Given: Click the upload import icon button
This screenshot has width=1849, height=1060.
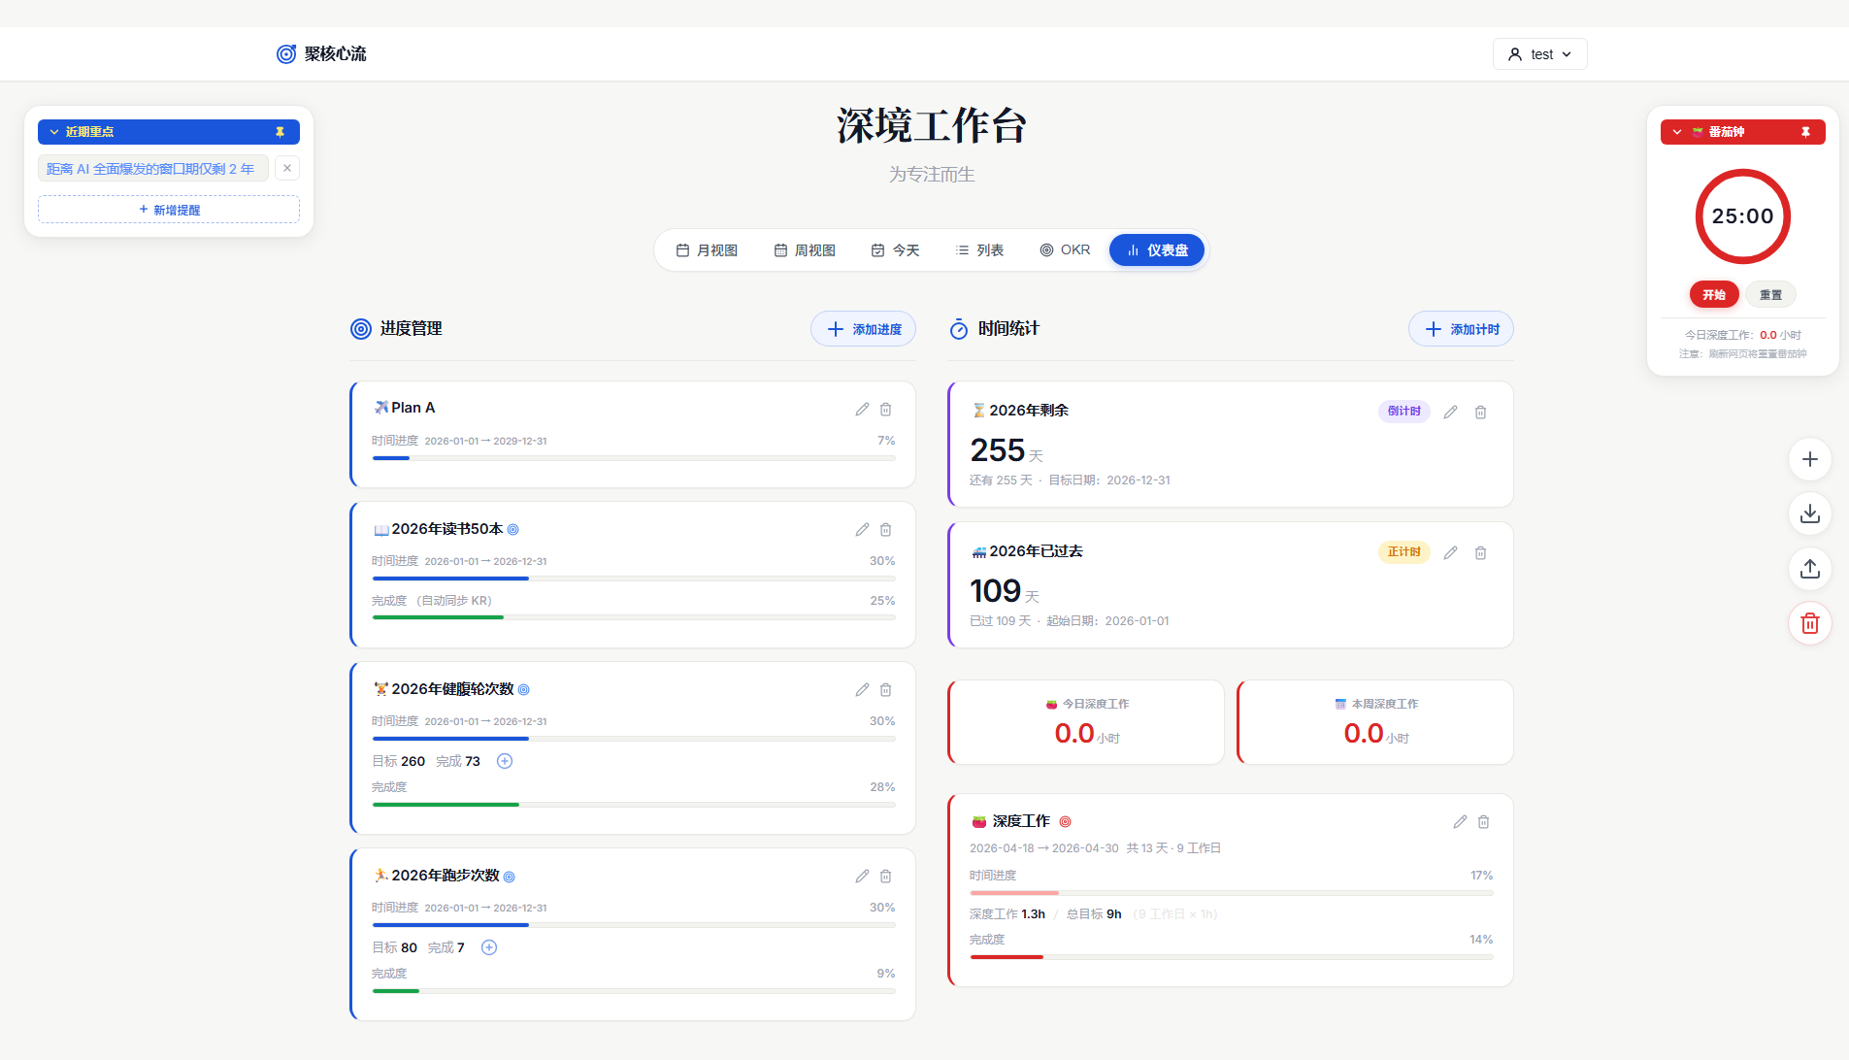Looking at the screenshot, I should pos(1809,569).
